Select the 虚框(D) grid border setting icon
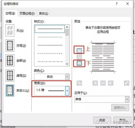Viewport: 135px width, 128px height. (x=10, y=75)
